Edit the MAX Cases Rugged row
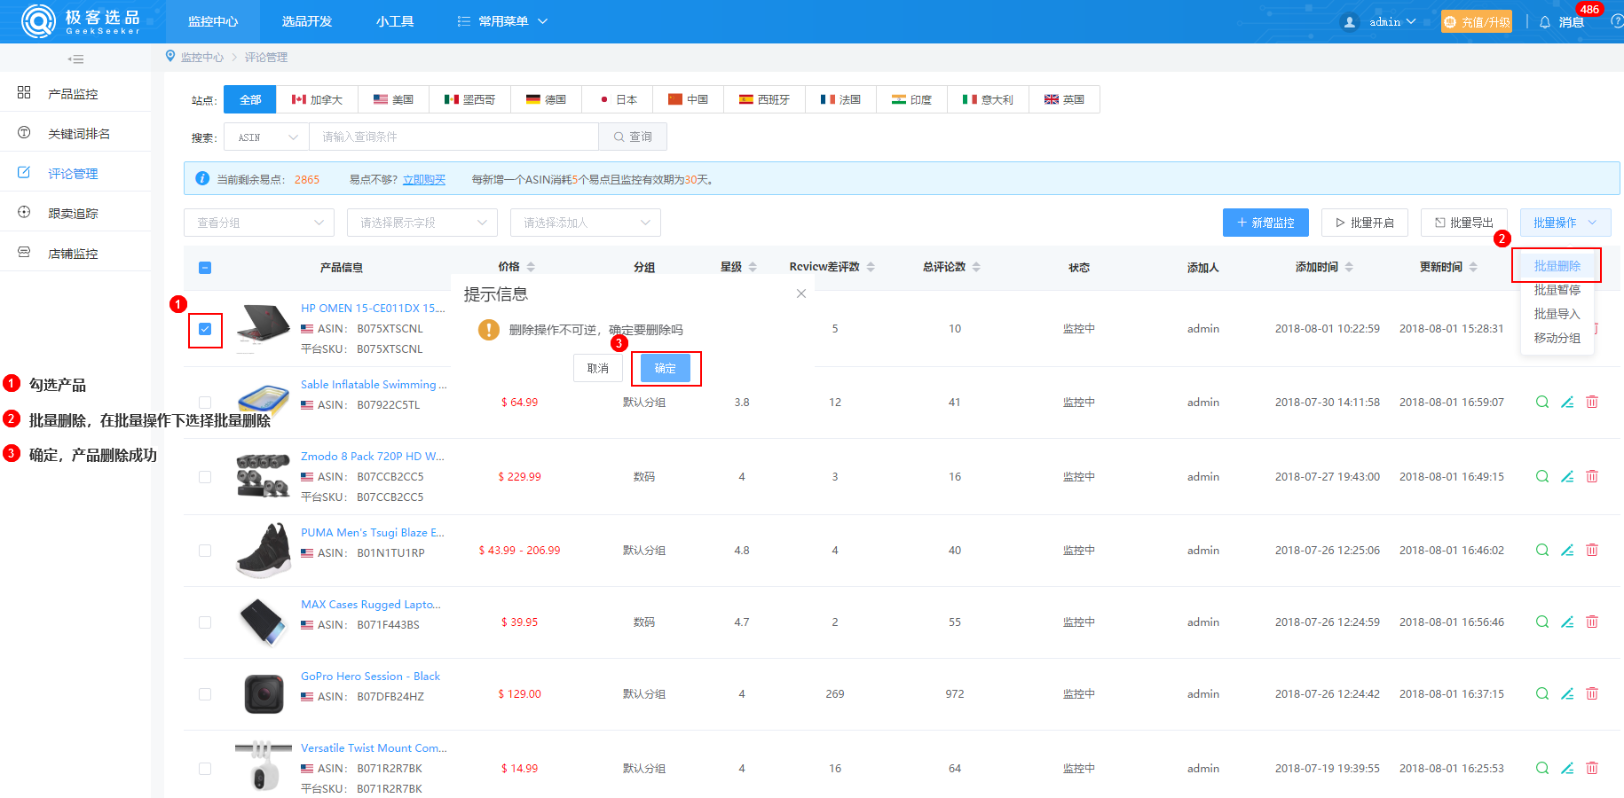Screen dimensions: 1624x798 click(1567, 622)
